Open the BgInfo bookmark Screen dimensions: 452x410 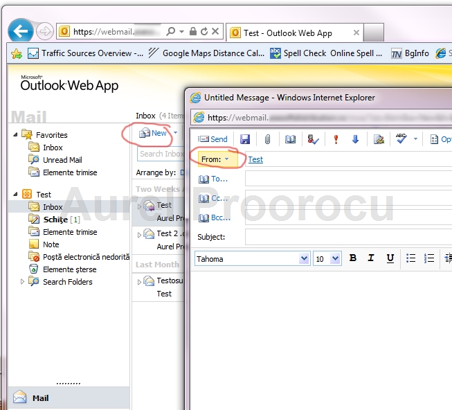point(410,53)
